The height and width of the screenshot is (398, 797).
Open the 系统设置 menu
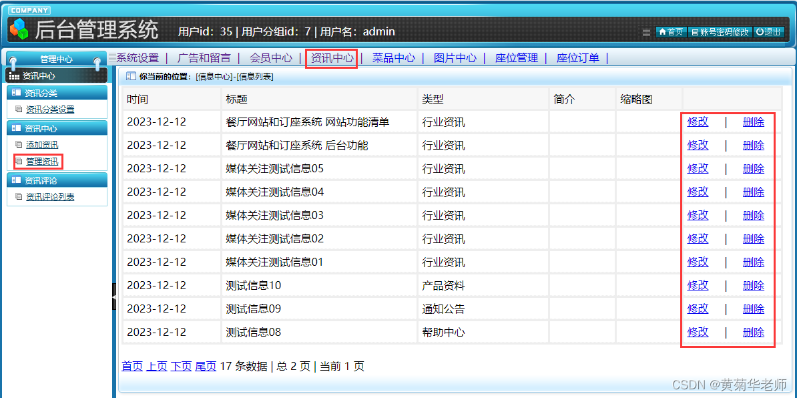coord(138,58)
